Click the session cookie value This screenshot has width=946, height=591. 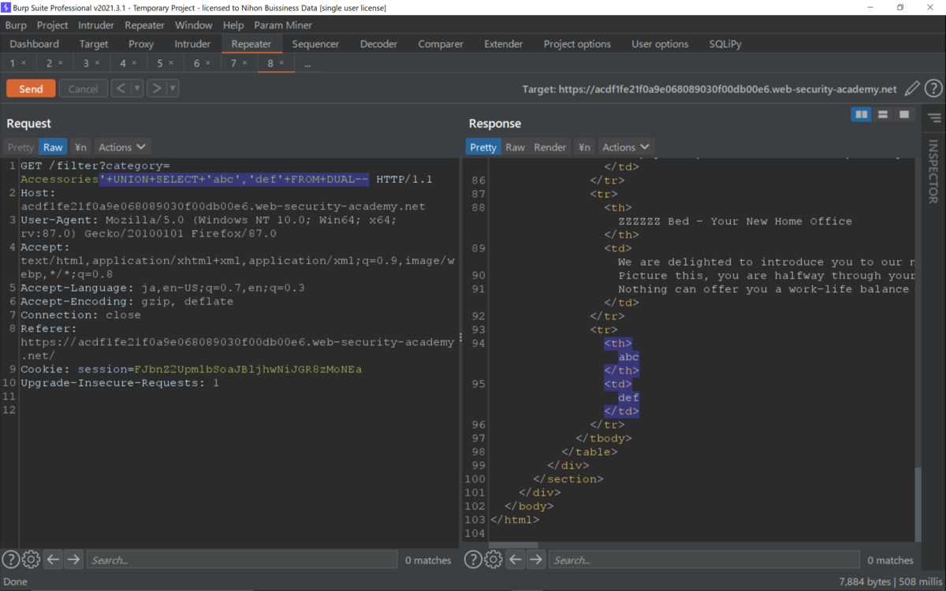pos(248,369)
